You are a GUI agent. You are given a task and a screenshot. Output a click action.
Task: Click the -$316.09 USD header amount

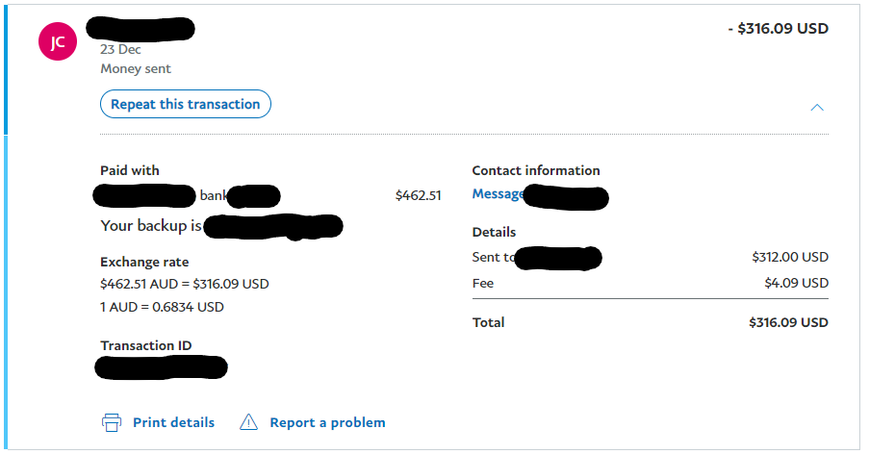click(779, 29)
